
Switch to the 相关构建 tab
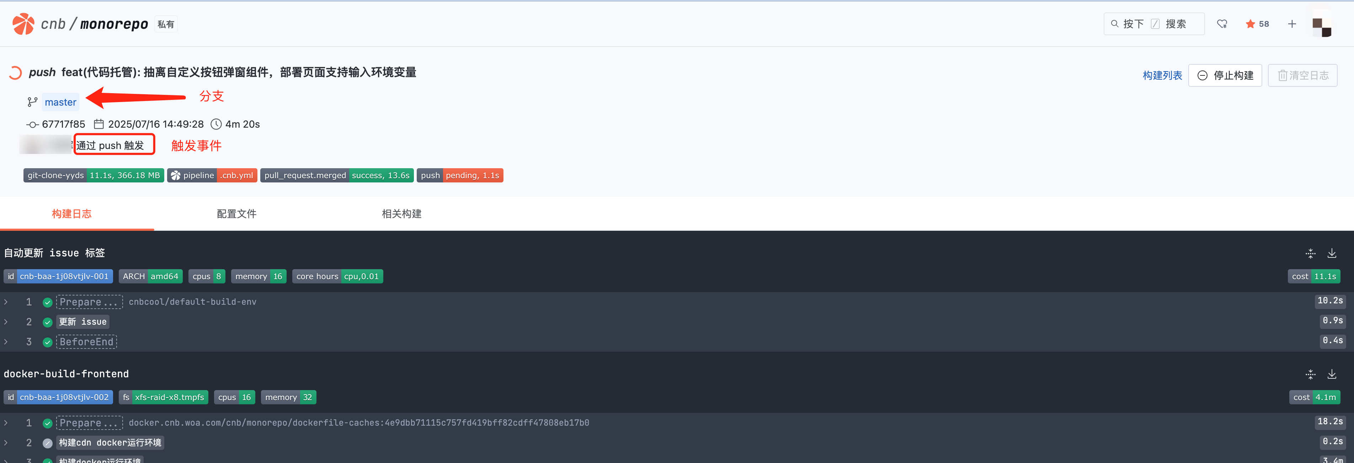[x=401, y=214]
